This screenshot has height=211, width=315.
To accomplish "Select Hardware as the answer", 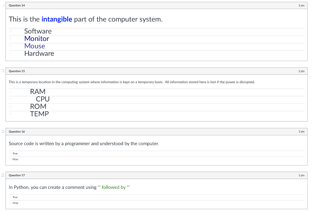I will pos(10,53).
